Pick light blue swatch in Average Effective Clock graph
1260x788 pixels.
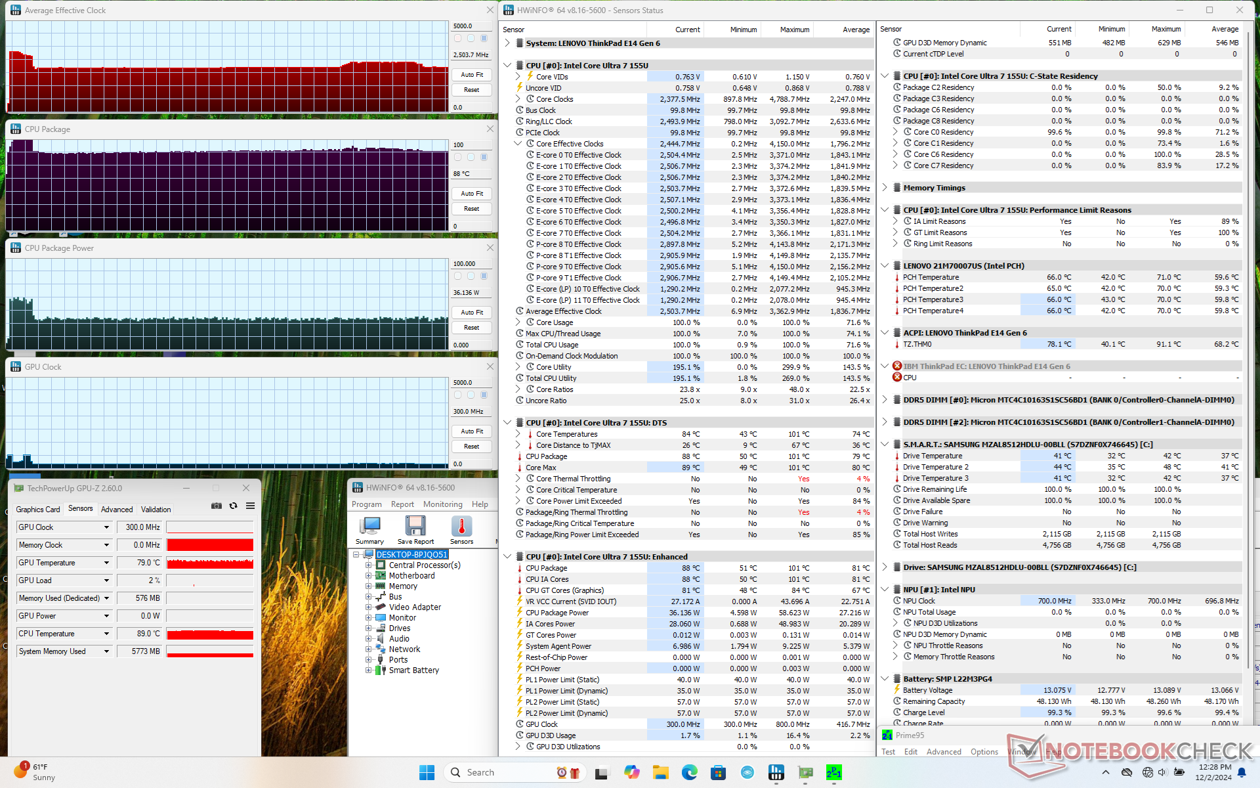point(471,39)
